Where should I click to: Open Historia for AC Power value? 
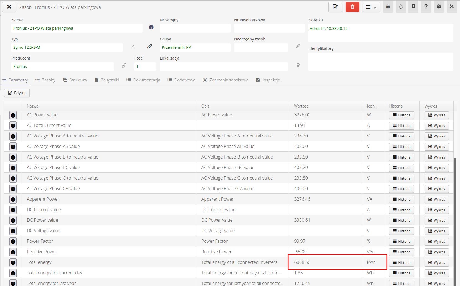(402, 115)
